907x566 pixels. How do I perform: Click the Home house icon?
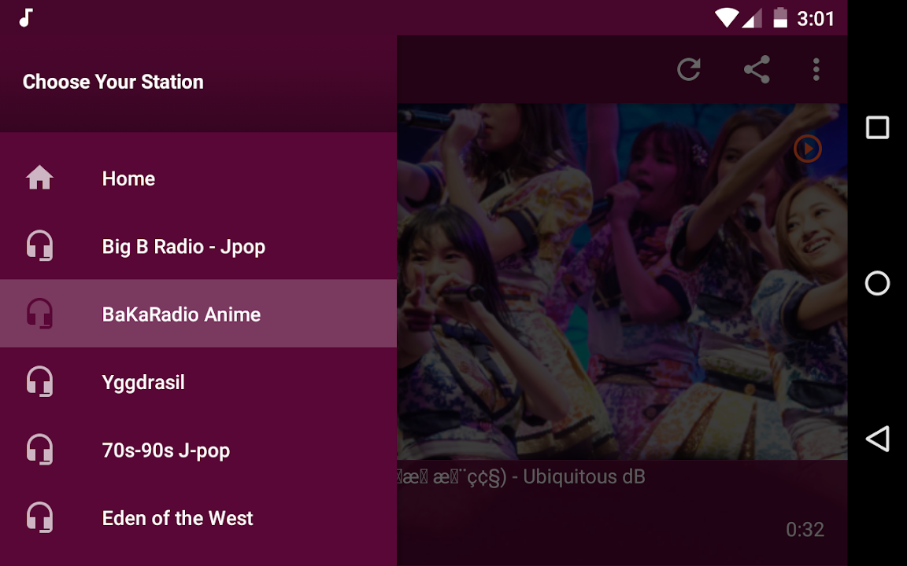pos(40,178)
